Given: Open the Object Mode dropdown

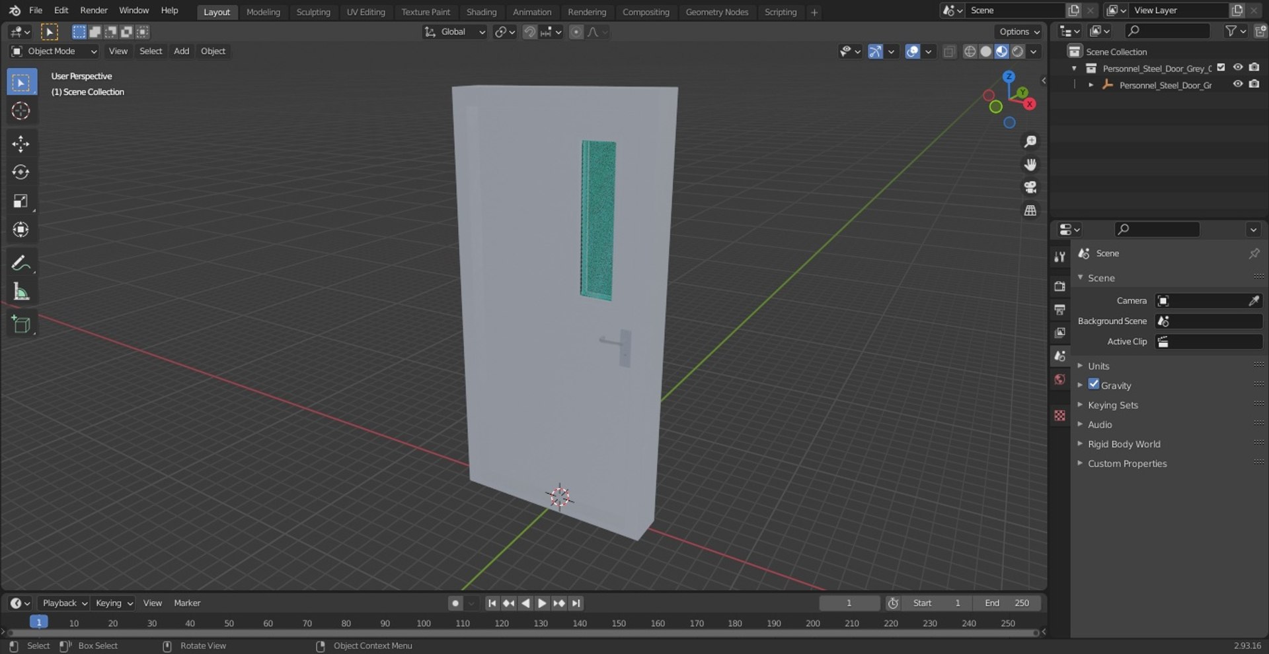Looking at the screenshot, I should (x=54, y=51).
